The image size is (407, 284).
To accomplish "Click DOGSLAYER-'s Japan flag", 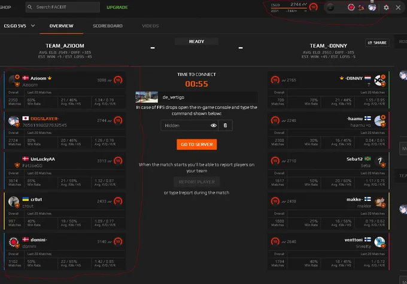I will point(25,118).
